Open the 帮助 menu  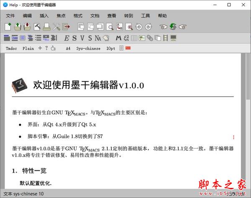pyautogui.click(x=162, y=16)
